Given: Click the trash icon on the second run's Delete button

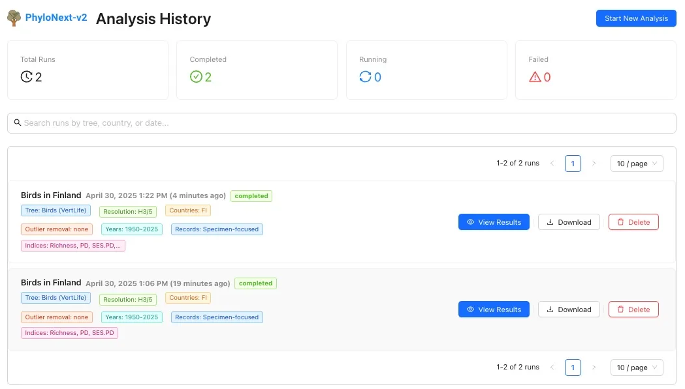Looking at the screenshot, I should [x=622, y=309].
